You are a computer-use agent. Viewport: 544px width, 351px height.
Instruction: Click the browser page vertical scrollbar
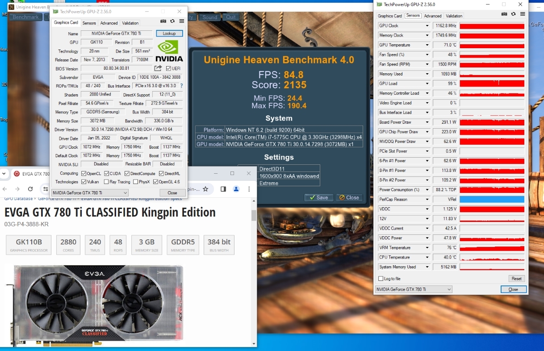point(254,216)
